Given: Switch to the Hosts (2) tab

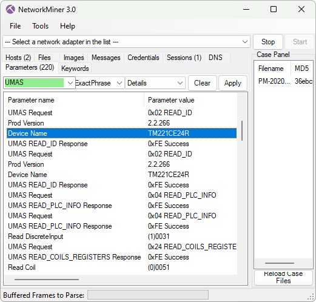Looking at the screenshot, I should coord(18,58).
